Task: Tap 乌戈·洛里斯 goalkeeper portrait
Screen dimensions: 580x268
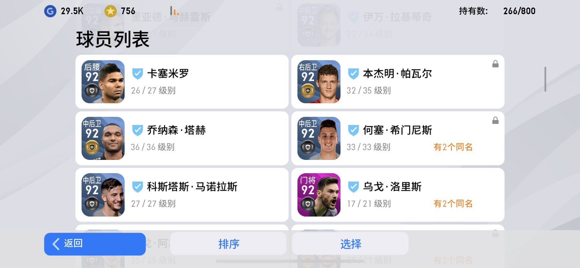Action: coord(319,195)
